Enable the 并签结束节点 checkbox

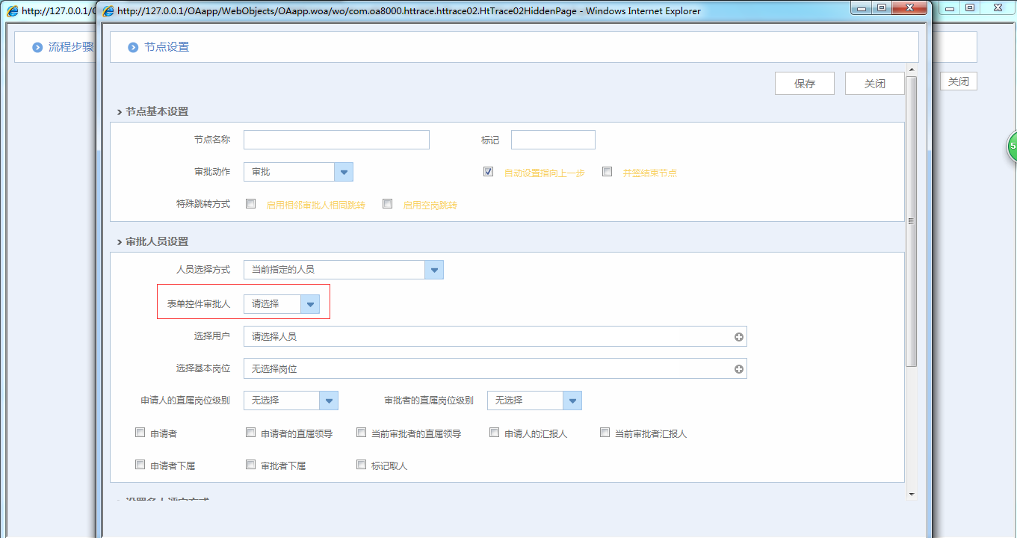click(x=608, y=172)
